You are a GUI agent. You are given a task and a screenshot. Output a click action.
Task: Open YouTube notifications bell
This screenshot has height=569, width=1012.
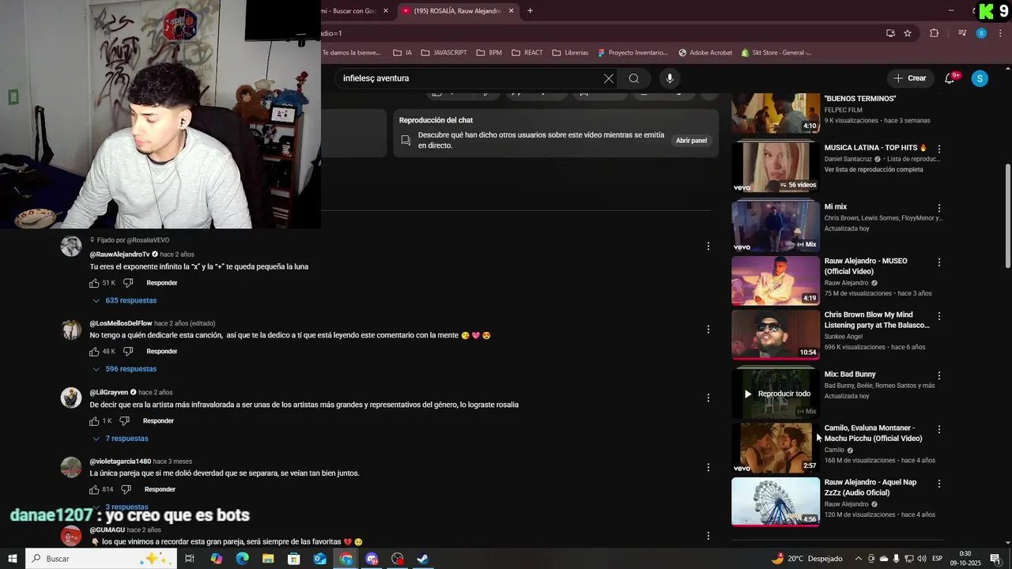click(x=950, y=78)
